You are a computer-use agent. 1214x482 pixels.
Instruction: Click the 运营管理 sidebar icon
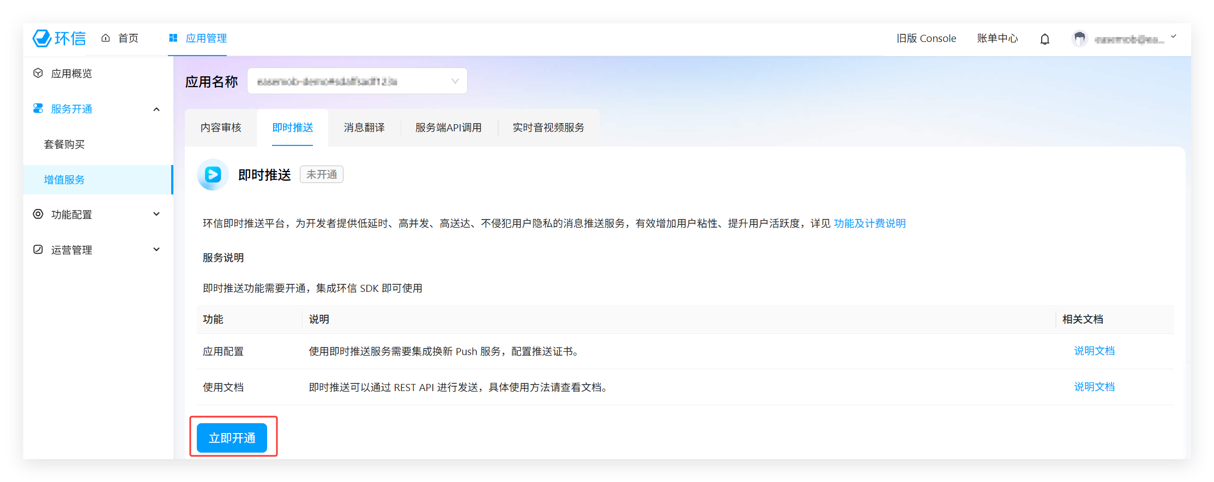[x=38, y=249]
